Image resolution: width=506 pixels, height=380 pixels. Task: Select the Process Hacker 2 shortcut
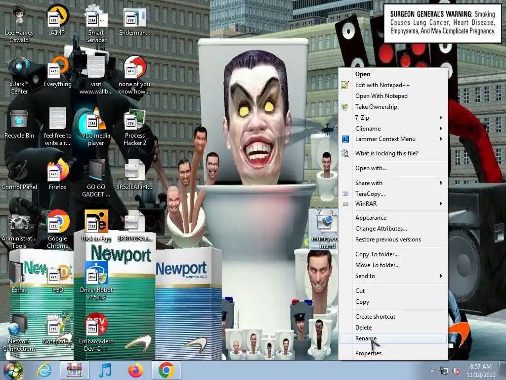pyautogui.click(x=134, y=127)
